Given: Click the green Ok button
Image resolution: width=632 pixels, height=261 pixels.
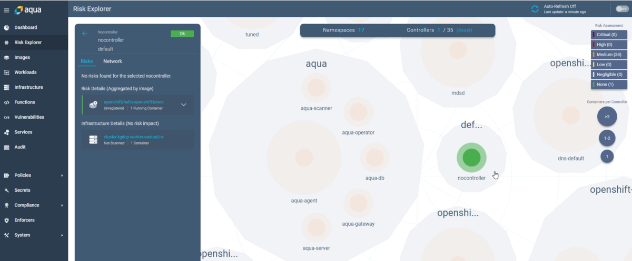Looking at the screenshot, I should click(182, 34).
